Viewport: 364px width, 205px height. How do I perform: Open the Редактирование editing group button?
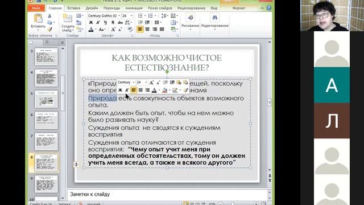tap(215, 22)
